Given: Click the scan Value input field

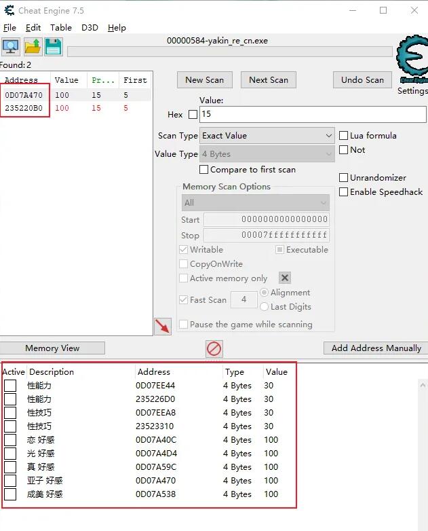Looking at the screenshot, I should click(312, 114).
